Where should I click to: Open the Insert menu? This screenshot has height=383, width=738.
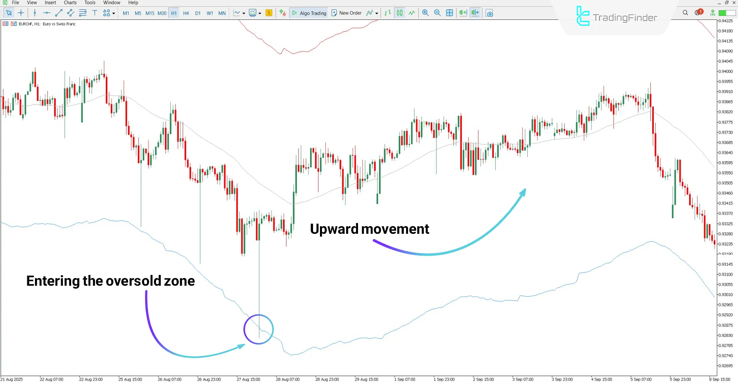pyautogui.click(x=50, y=3)
